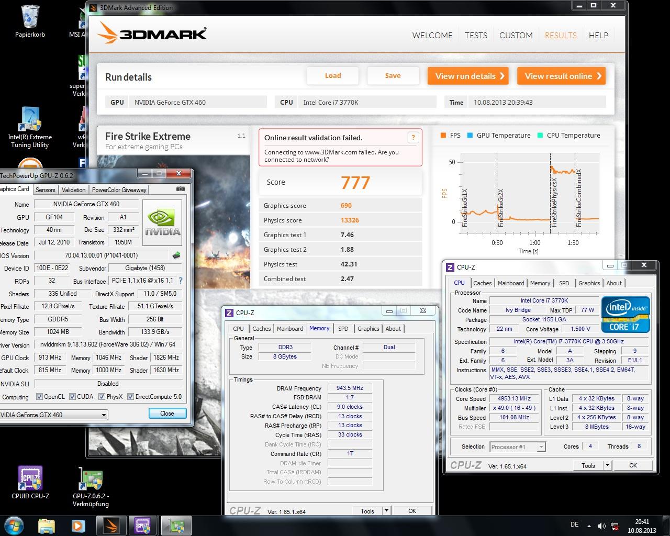Click the Tools button in CPU-Z CPU window
This screenshot has height=536, width=670.
(x=588, y=465)
